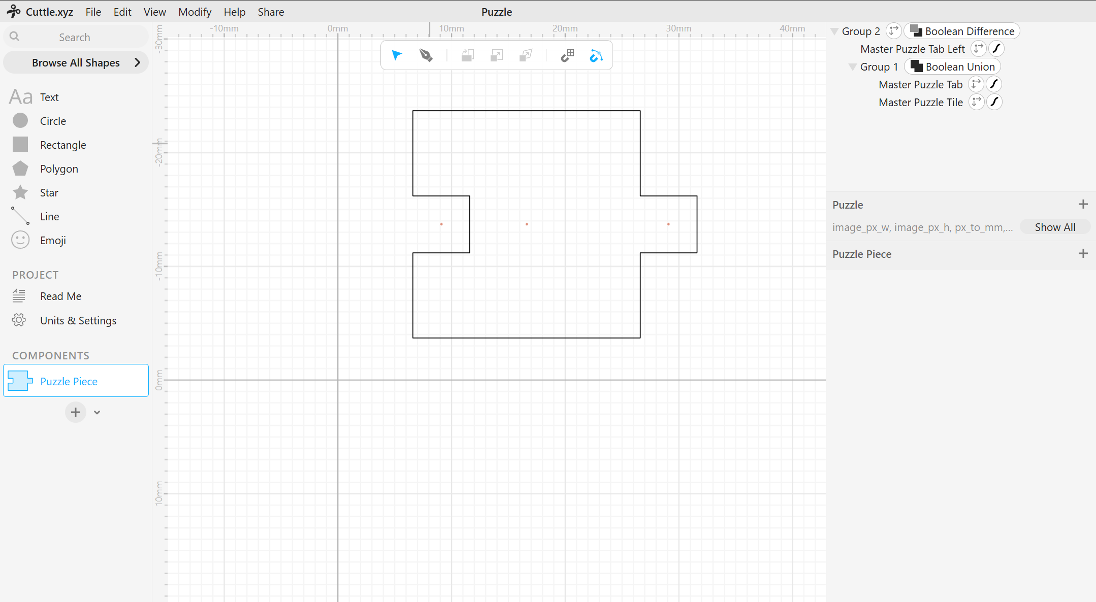Click Master Puzzle Tile style icon
The height and width of the screenshot is (602, 1096).
point(994,102)
